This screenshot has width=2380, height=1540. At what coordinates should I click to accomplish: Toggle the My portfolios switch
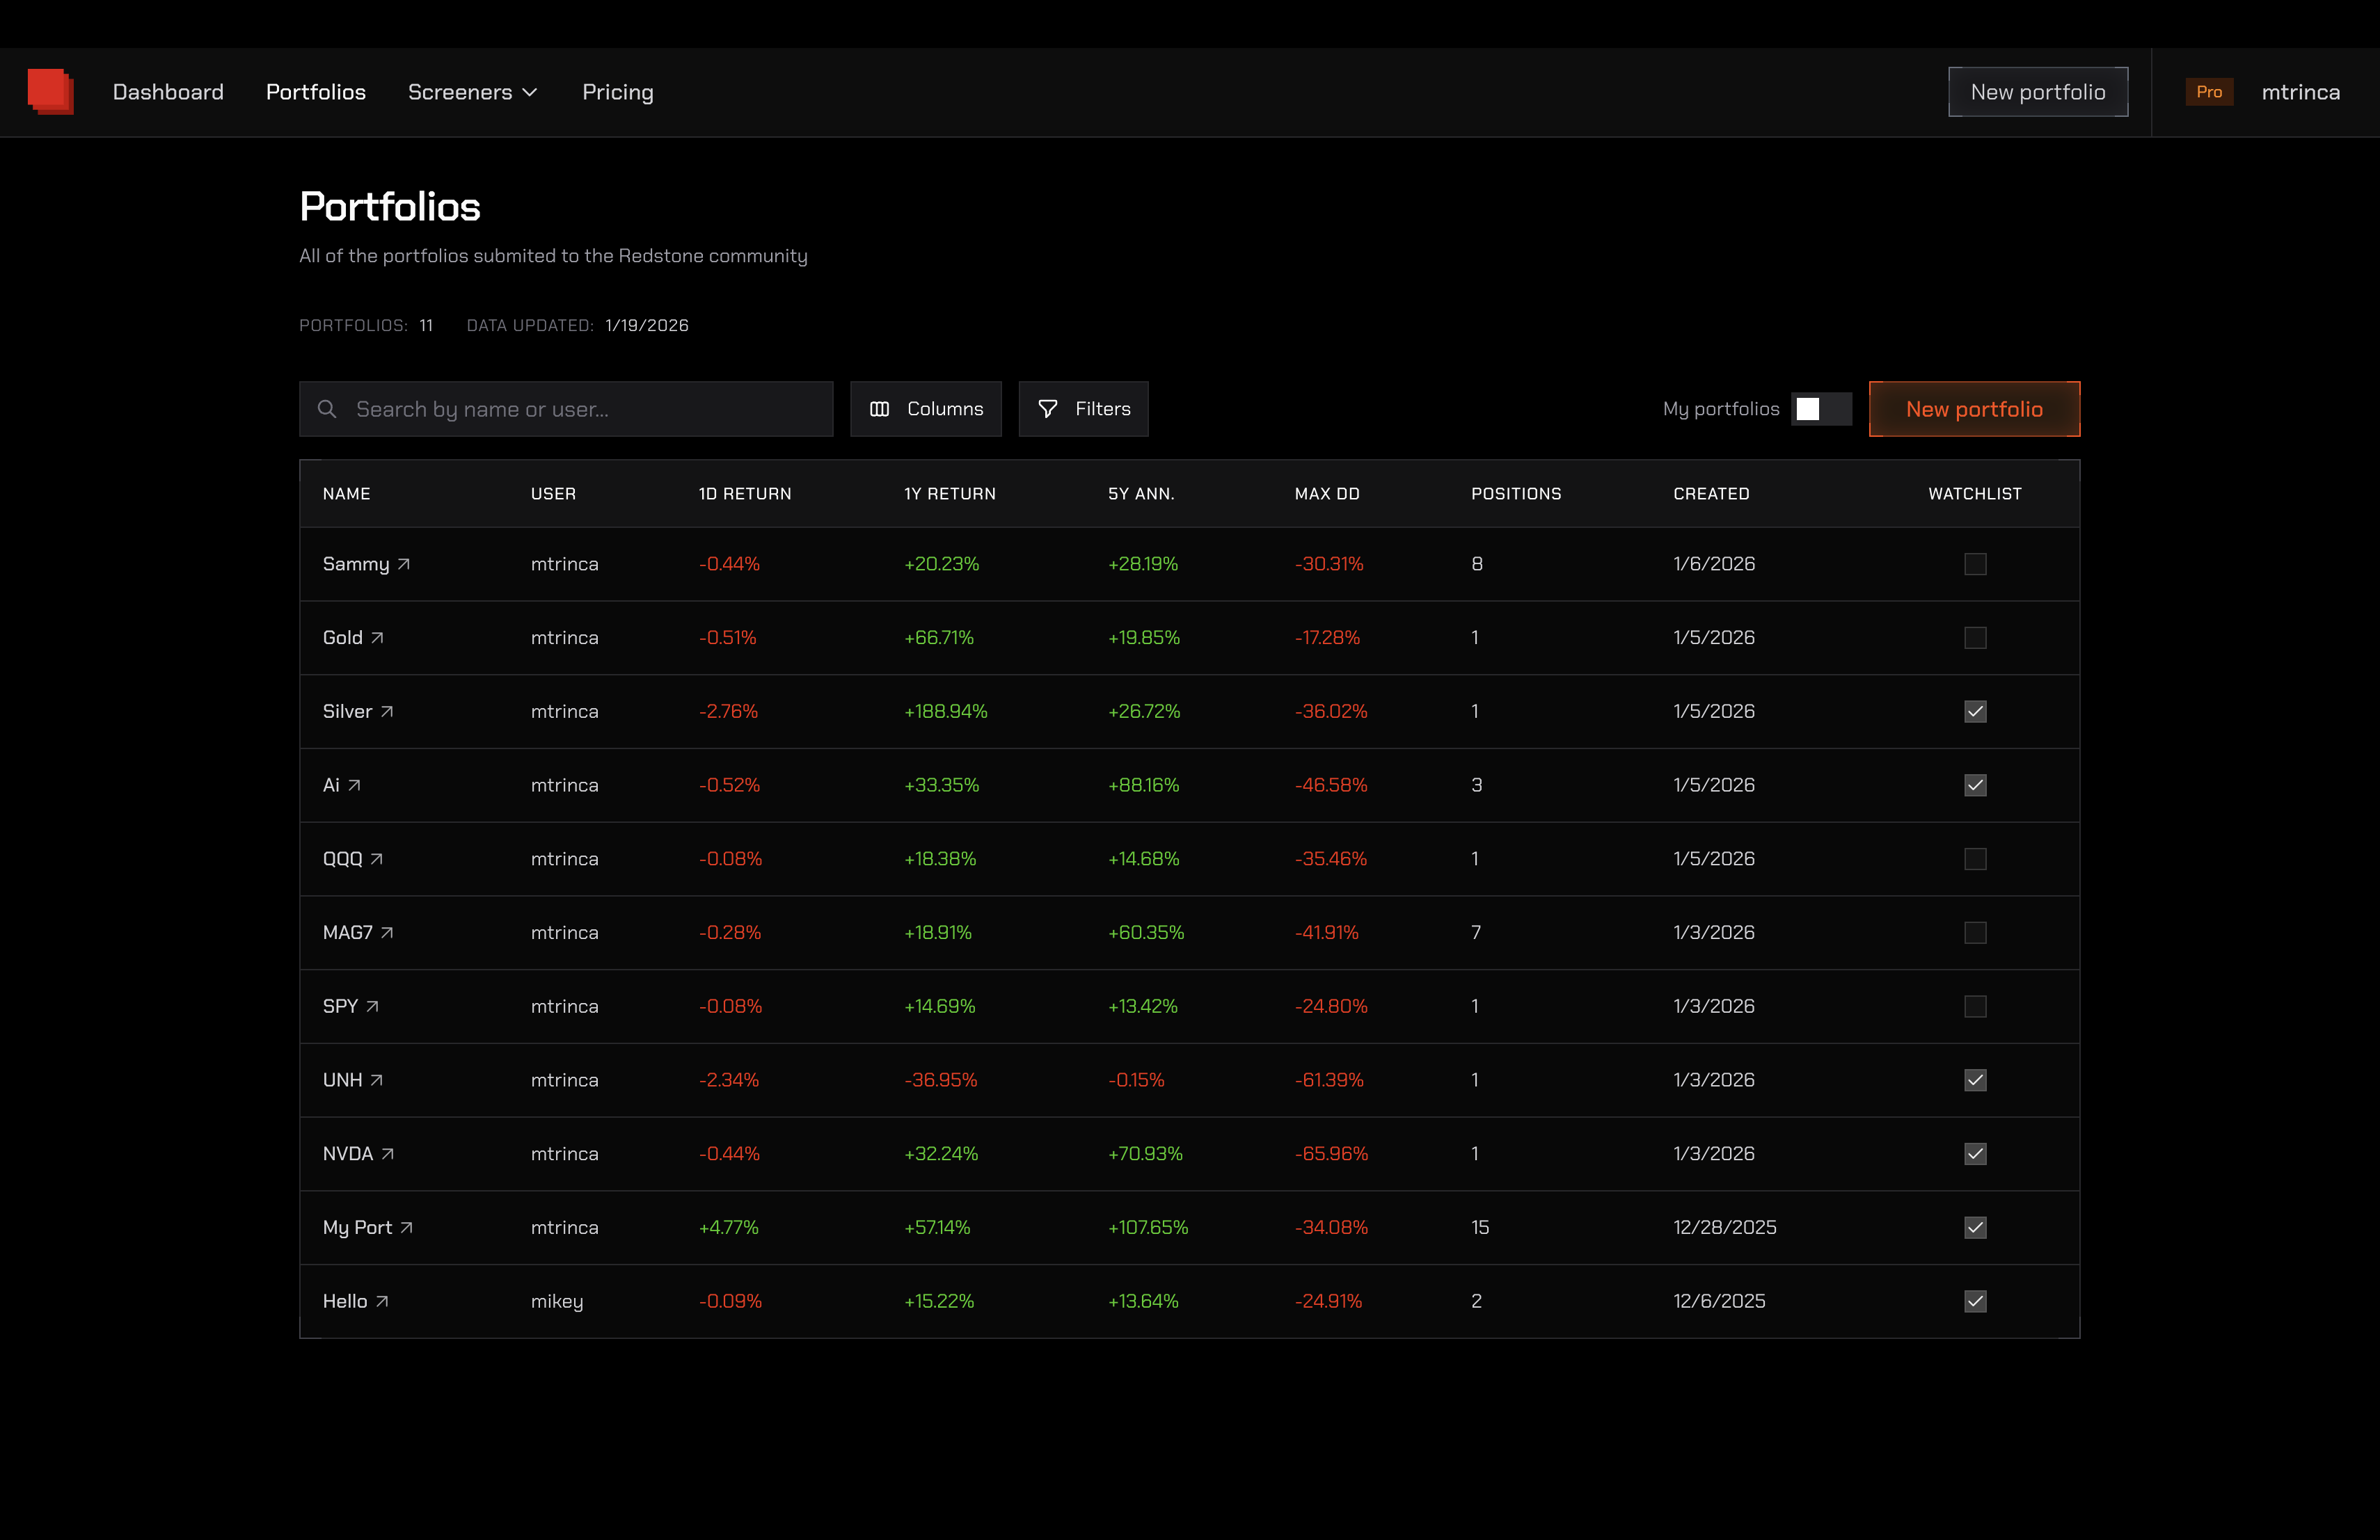(1820, 409)
